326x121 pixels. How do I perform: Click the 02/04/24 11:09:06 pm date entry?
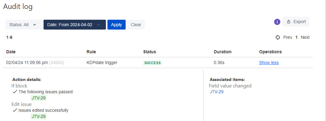tap(27, 63)
